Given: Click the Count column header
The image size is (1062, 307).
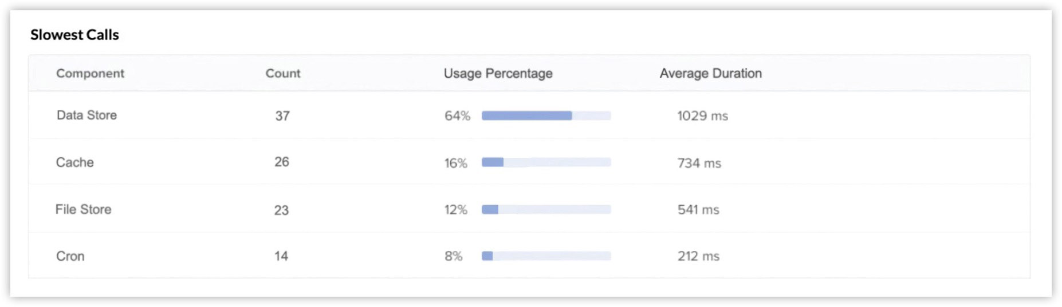Looking at the screenshot, I should point(283,73).
